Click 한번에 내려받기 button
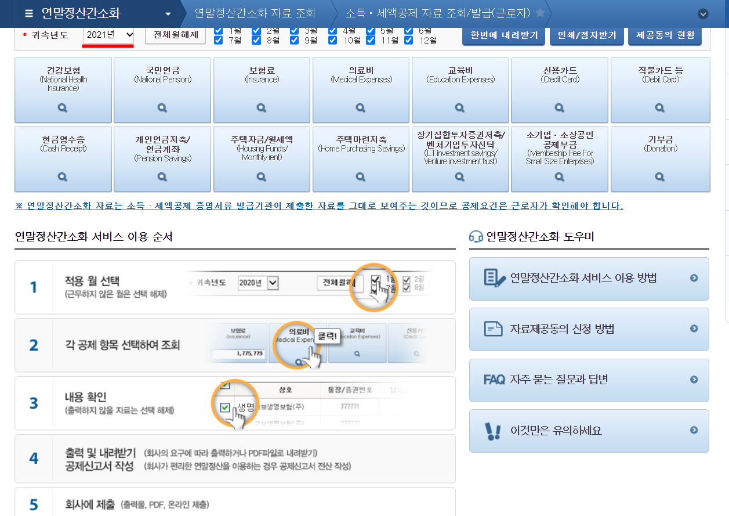This screenshot has width=729, height=516. [x=503, y=35]
